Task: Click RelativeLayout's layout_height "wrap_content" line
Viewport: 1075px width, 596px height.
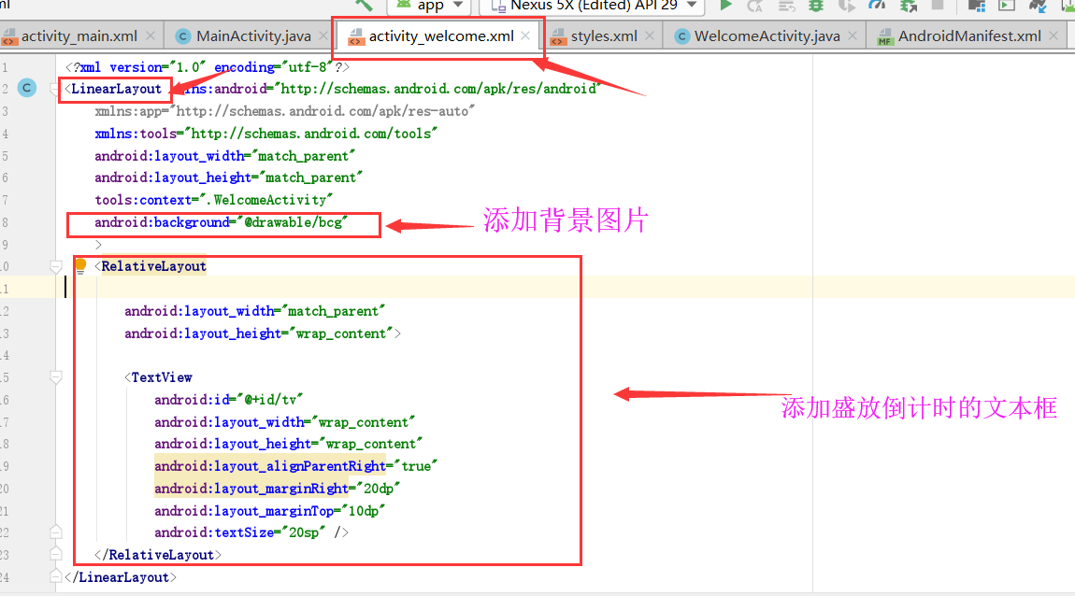Action: click(263, 333)
